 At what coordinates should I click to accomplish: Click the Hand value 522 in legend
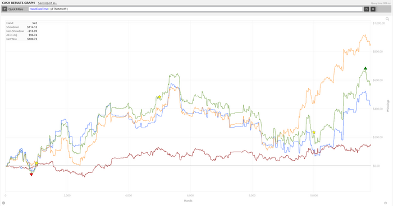click(35, 23)
